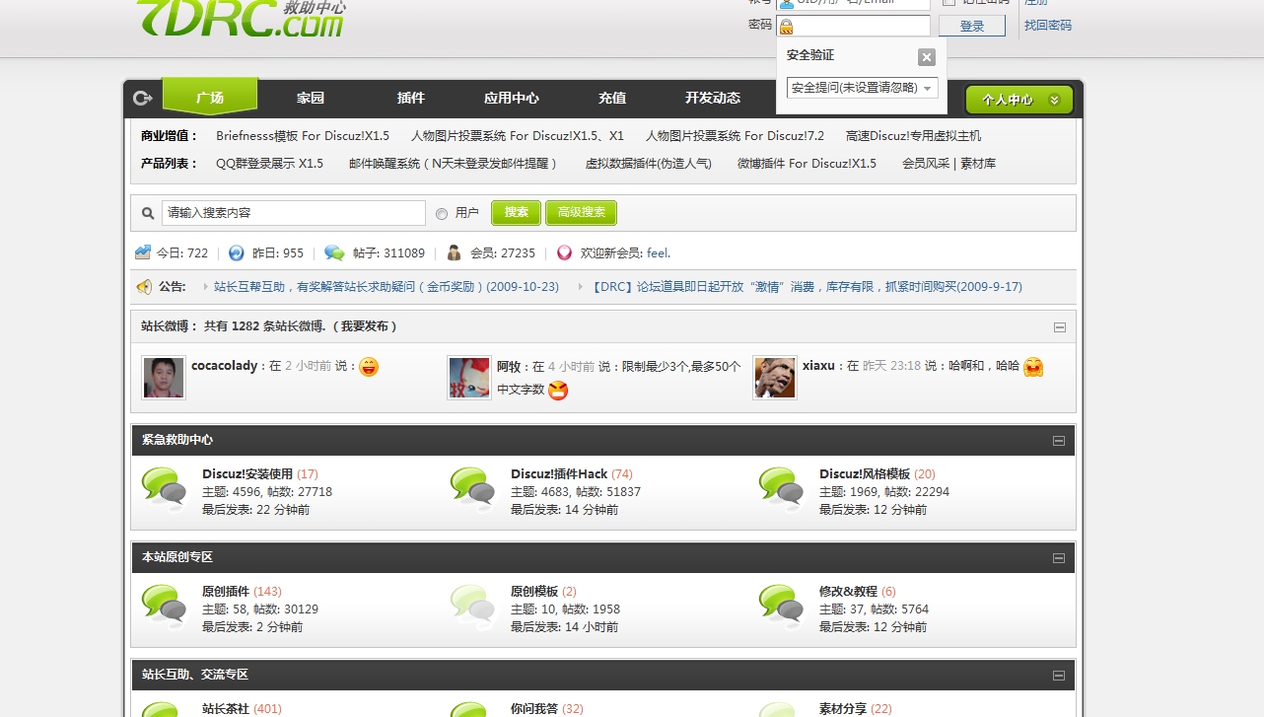
Task: Click the 7DRC.com site logo
Action: 241,20
